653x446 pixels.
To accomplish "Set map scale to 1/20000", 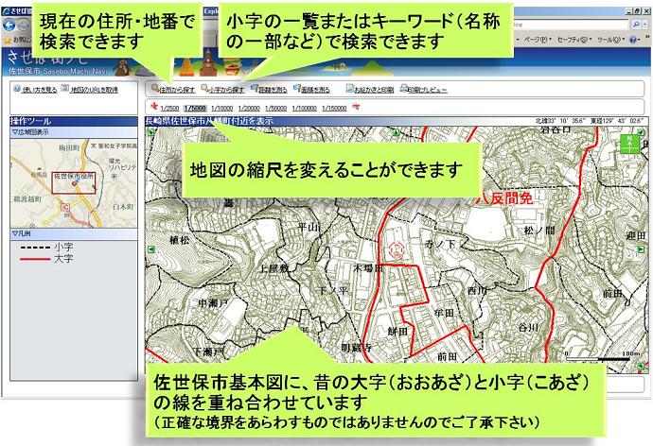I will coord(249,108).
